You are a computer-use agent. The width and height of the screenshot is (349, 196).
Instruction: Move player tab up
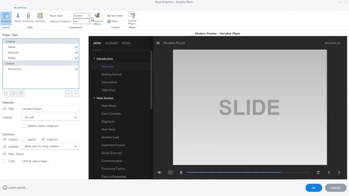click(68, 94)
